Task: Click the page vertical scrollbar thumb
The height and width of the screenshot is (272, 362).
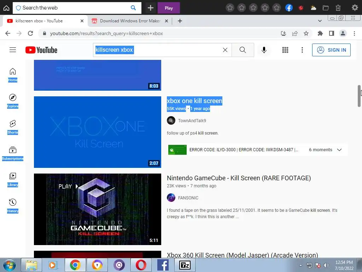Action: coord(359,96)
